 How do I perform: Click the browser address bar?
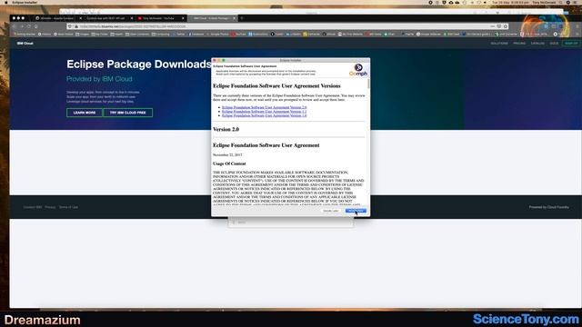click(x=287, y=26)
